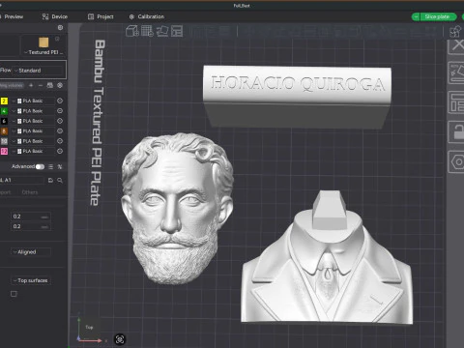This screenshot has height=348, width=464.
Task: Click the black filament 6 color swatch
Action: [4, 121]
